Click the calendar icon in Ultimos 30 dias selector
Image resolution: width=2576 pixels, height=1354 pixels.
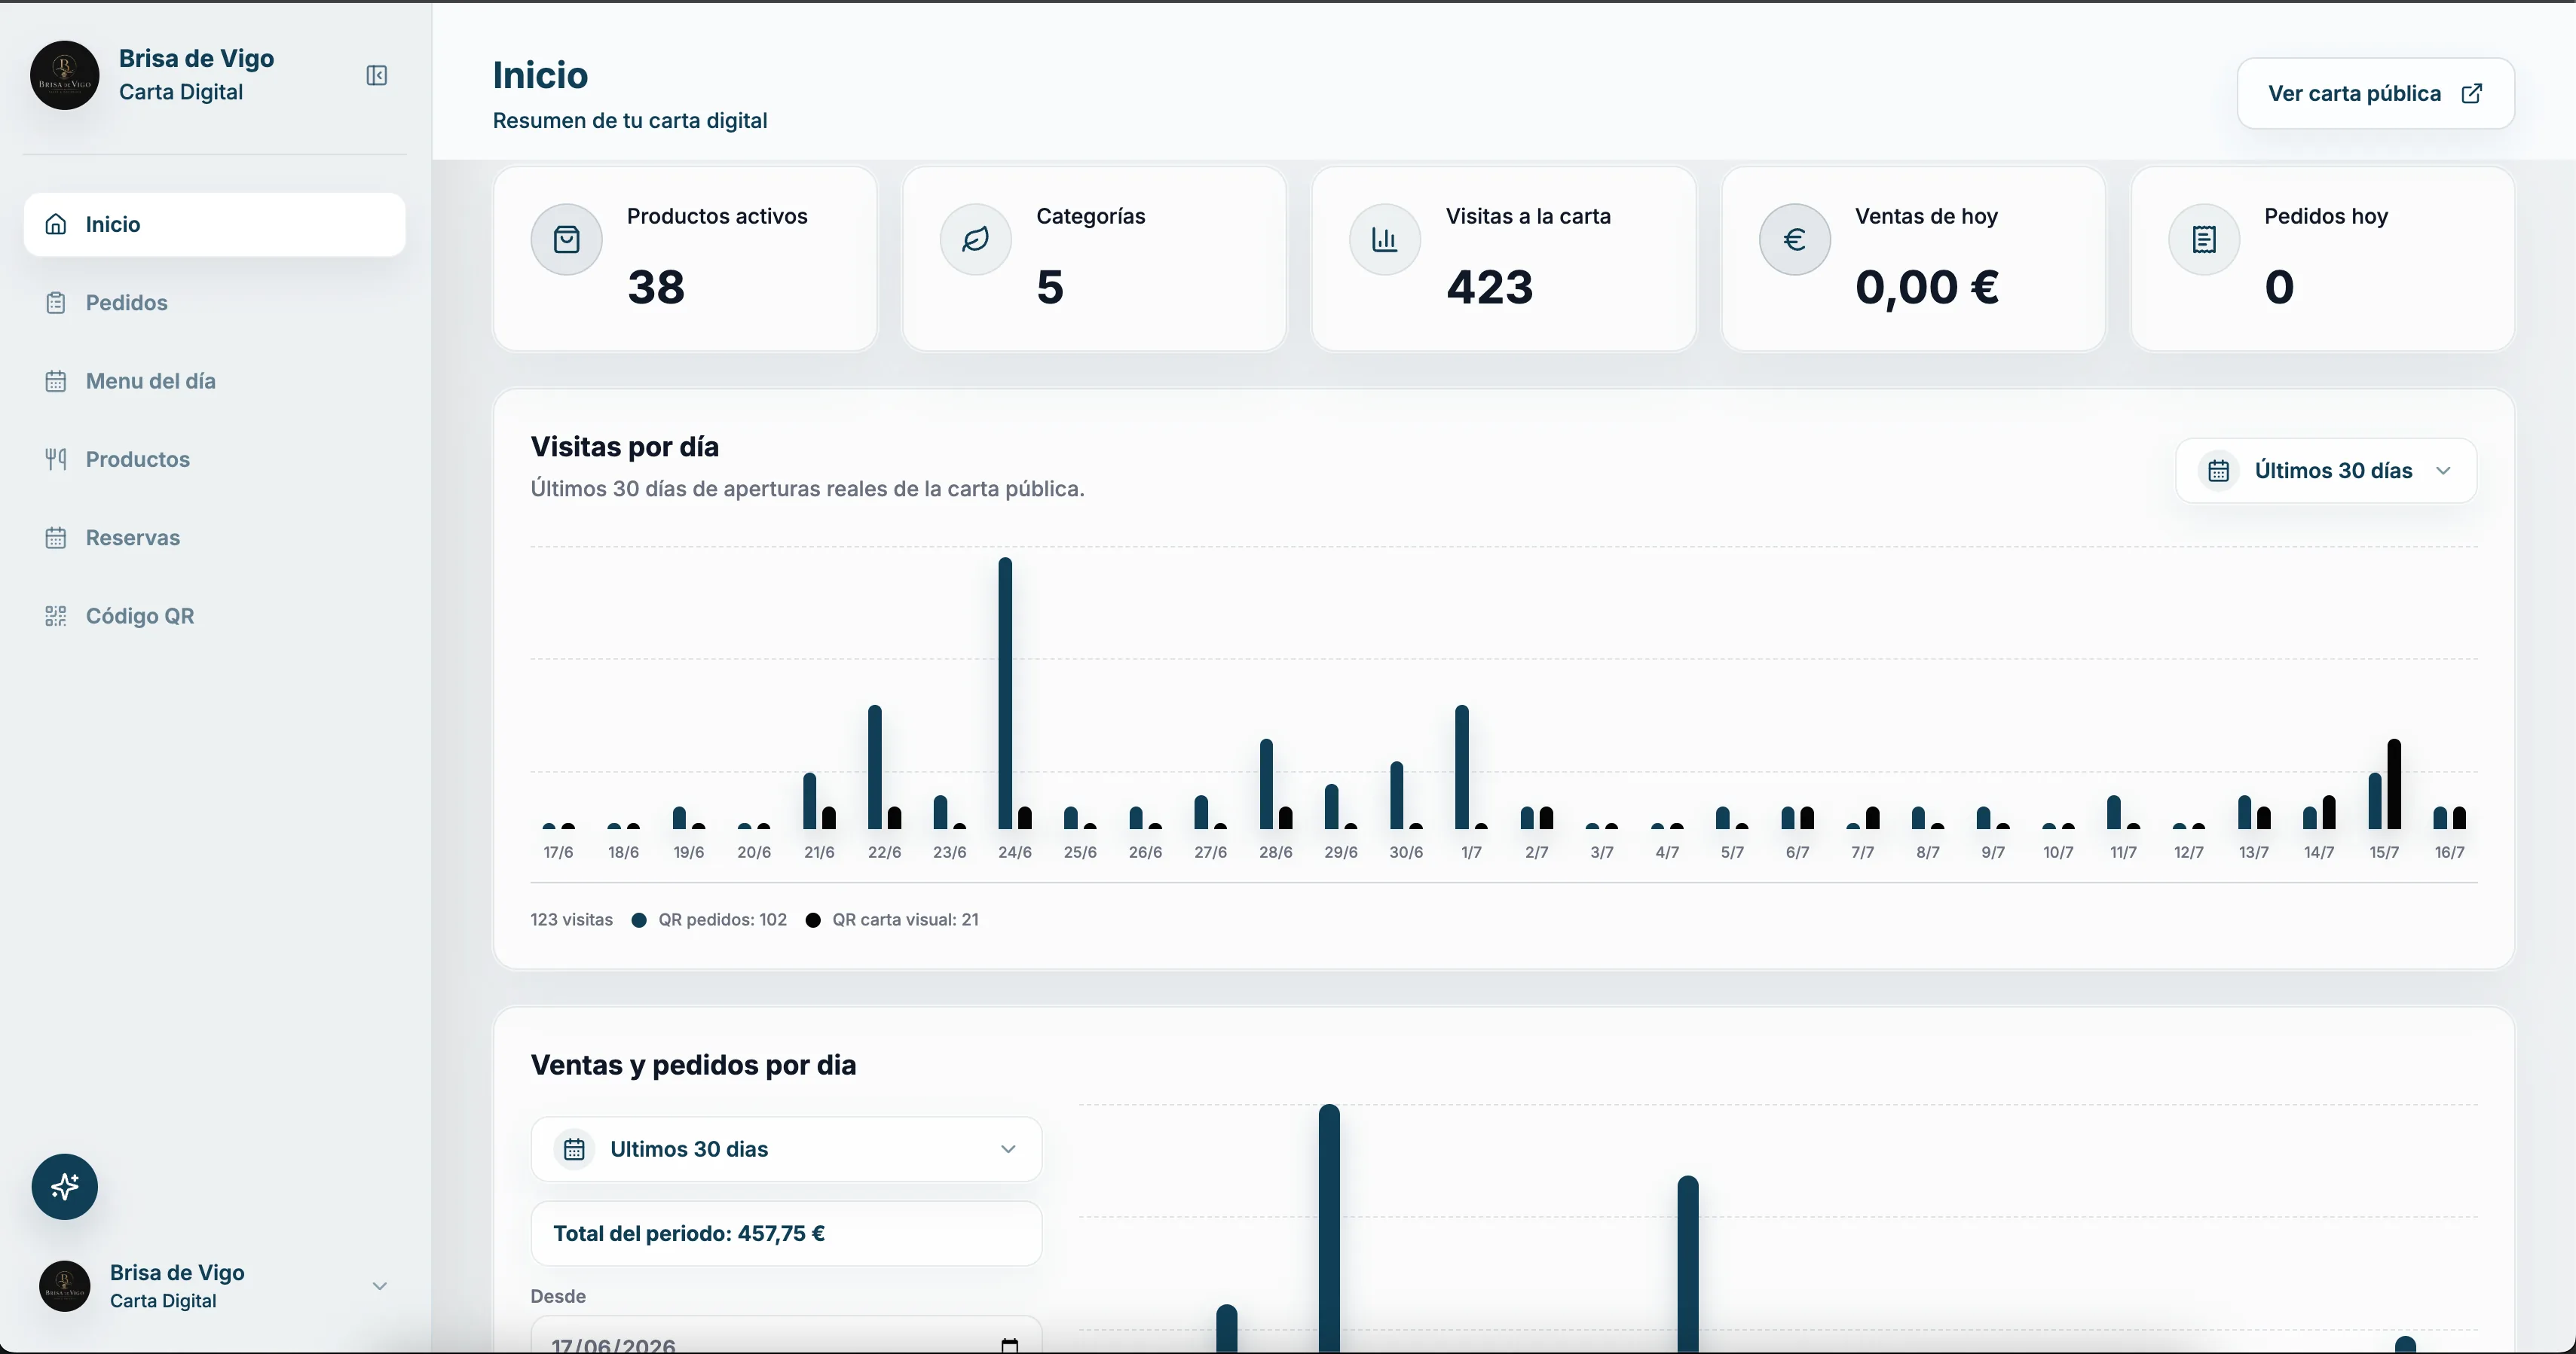574,1149
